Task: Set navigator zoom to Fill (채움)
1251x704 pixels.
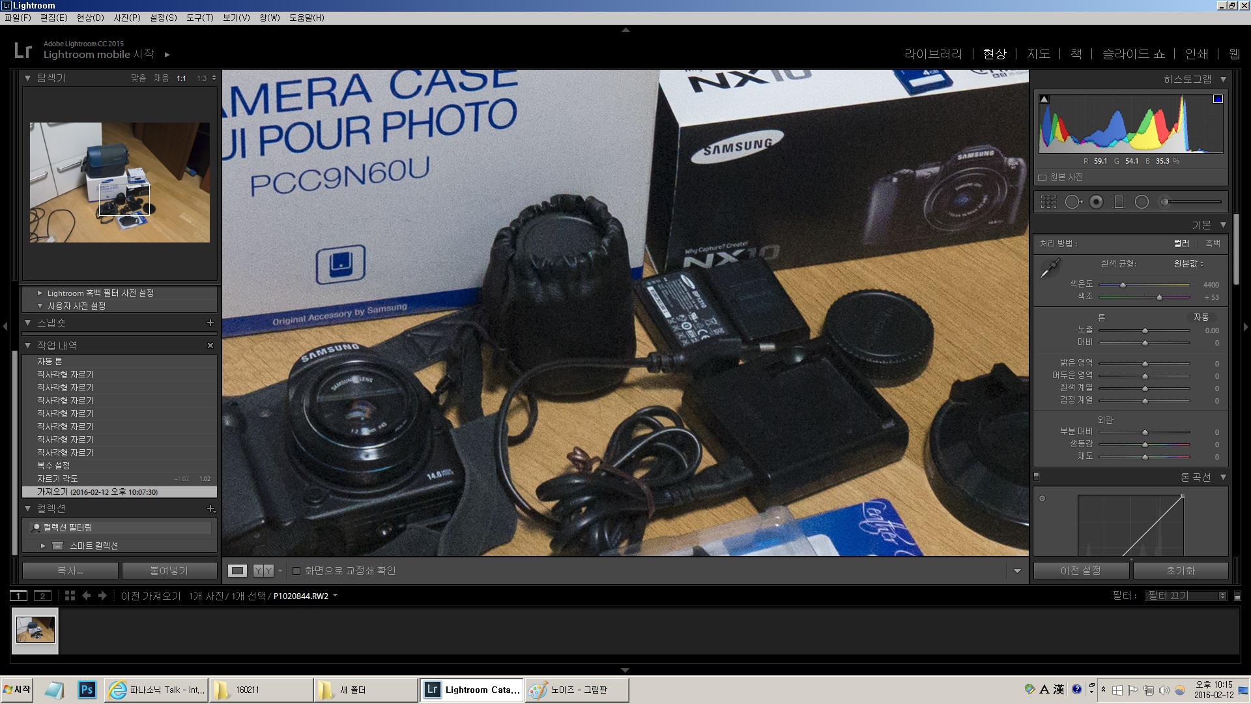Action: point(161,78)
